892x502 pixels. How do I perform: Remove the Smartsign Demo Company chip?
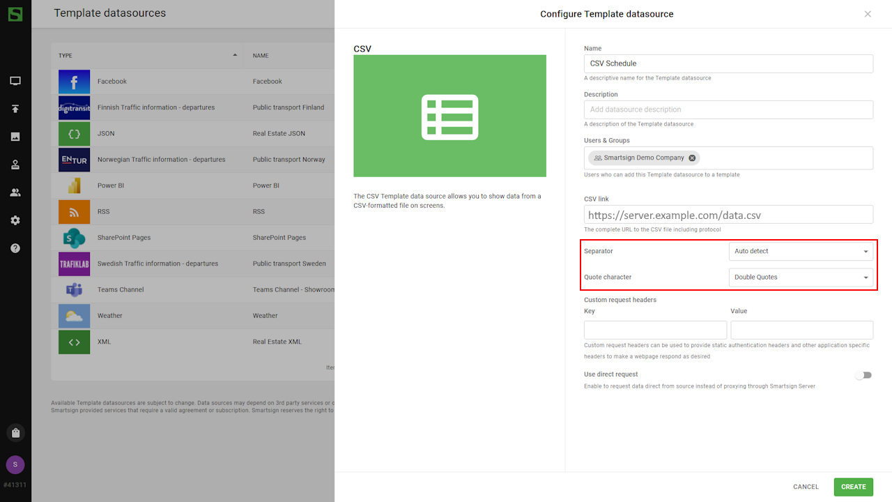(x=692, y=158)
